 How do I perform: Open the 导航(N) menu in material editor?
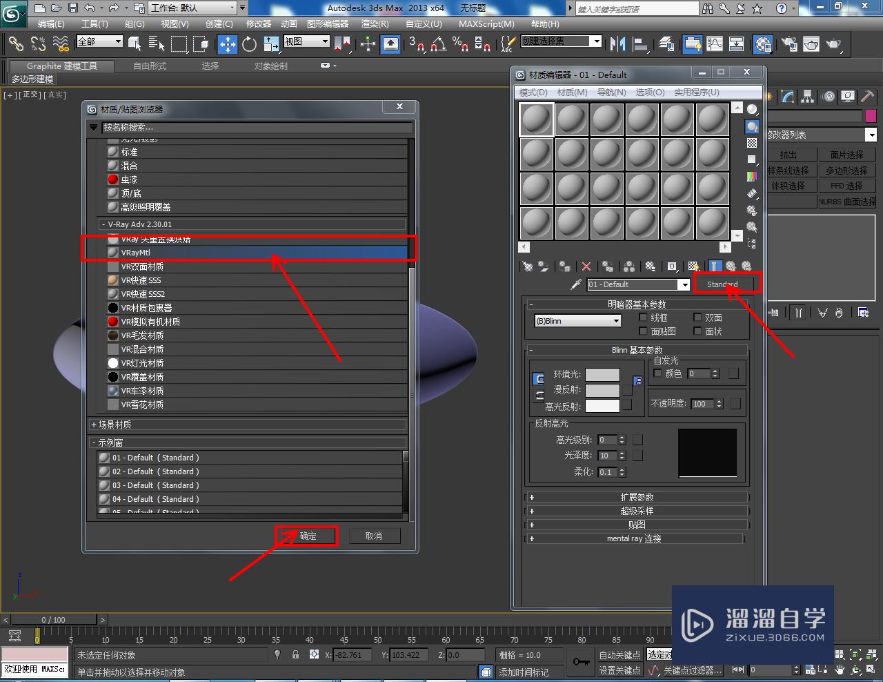tap(611, 92)
